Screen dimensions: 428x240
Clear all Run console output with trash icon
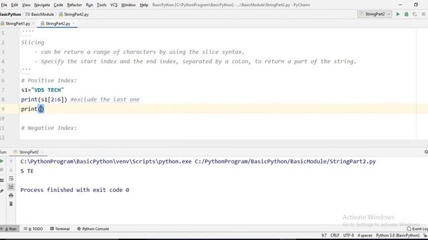tap(11, 204)
